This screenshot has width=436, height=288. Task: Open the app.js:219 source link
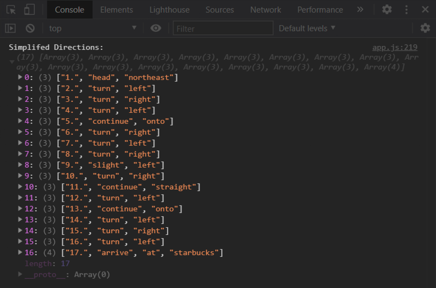395,47
